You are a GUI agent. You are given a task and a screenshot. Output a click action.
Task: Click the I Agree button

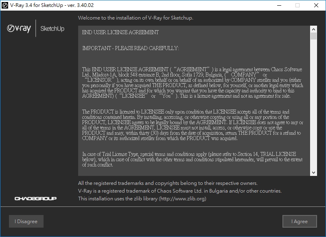[300, 221]
